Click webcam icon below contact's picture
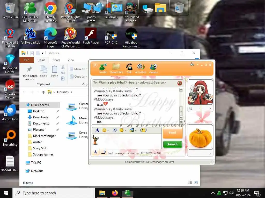Image resolution: width=265 pixels, height=198 pixels. 191,108
